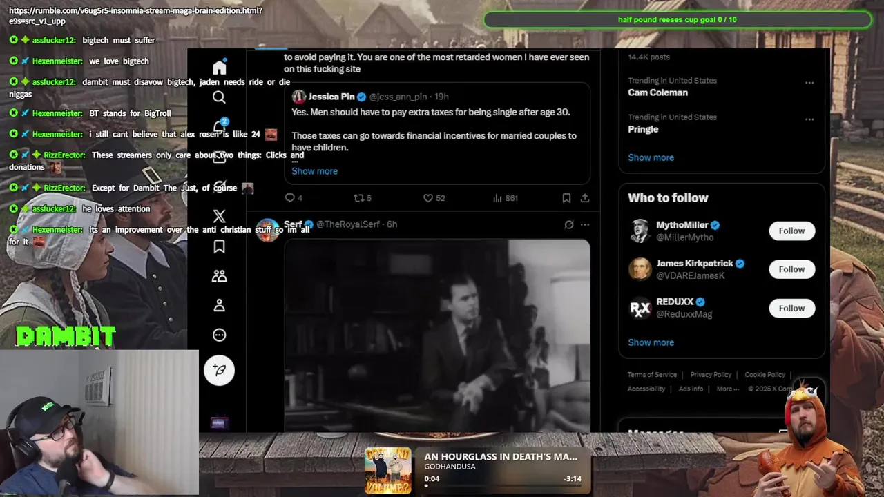
Task: Open Ads info footer link
Action: [x=691, y=389]
